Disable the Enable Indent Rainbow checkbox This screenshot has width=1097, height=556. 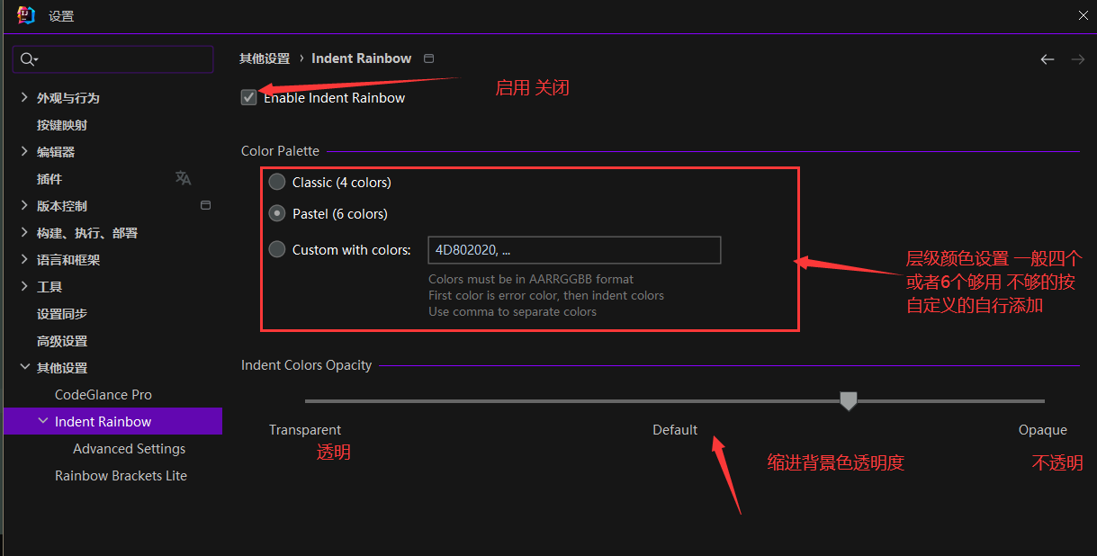pos(249,97)
